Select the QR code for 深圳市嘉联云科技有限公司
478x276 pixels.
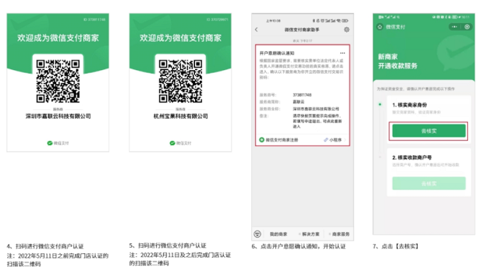click(58, 81)
